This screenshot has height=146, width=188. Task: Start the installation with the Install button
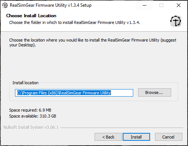point(136,137)
